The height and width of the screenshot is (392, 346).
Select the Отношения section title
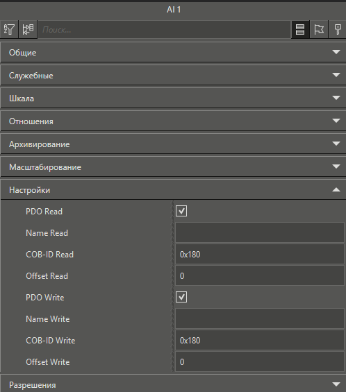31,121
